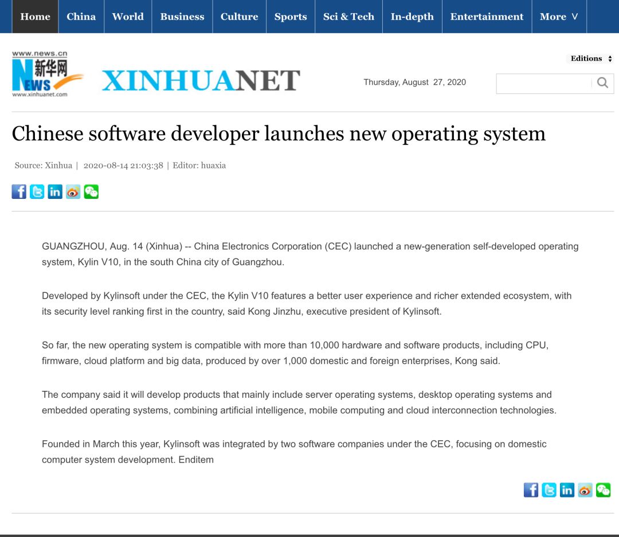
Task: Share on LinkedIn from top icon row
Action: [x=55, y=192]
